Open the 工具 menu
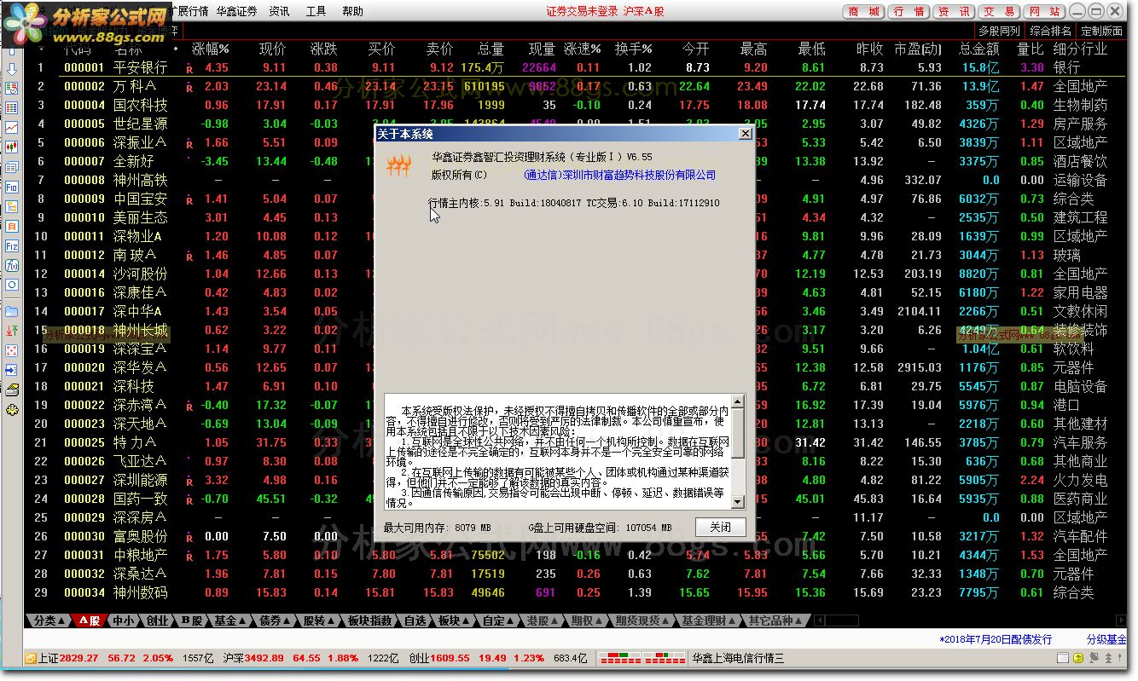Viewport: 1138px width, 681px height. coord(316,11)
